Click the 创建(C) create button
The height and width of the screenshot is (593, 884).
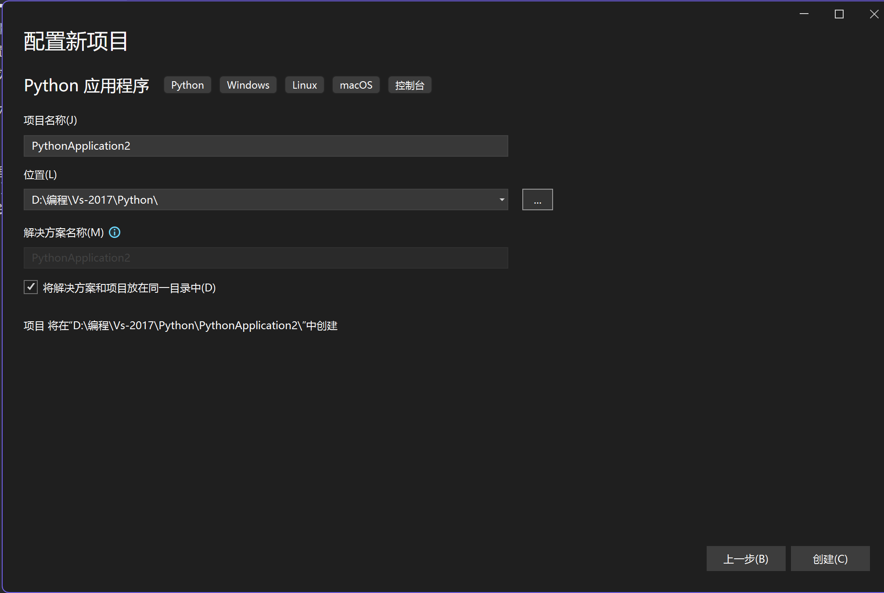[x=830, y=559]
